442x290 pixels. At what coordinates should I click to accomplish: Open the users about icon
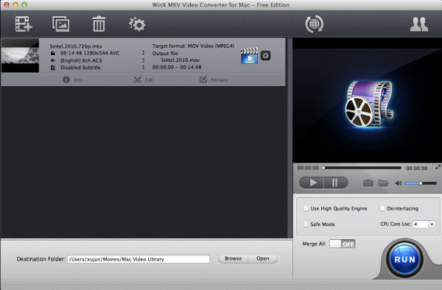click(x=419, y=24)
